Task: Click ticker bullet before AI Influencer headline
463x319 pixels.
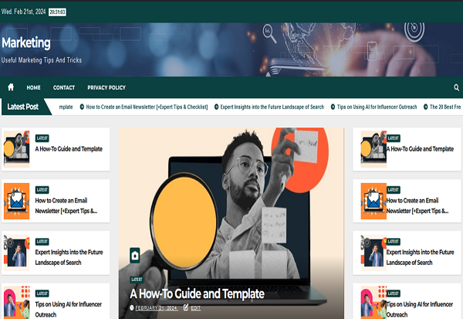Action: point(333,107)
